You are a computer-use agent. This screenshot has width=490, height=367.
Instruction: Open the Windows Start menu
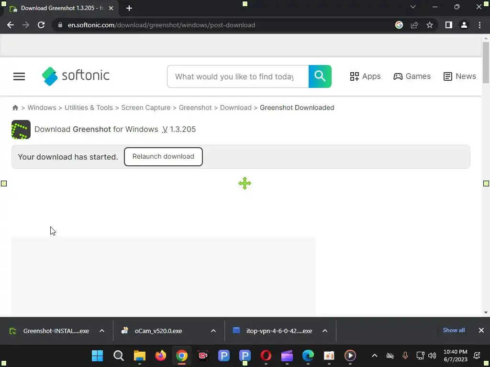pyautogui.click(x=97, y=356)
